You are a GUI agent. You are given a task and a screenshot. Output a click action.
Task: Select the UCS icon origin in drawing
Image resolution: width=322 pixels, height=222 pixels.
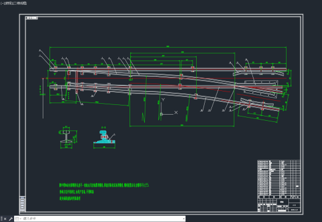click(x=162, y=114)
